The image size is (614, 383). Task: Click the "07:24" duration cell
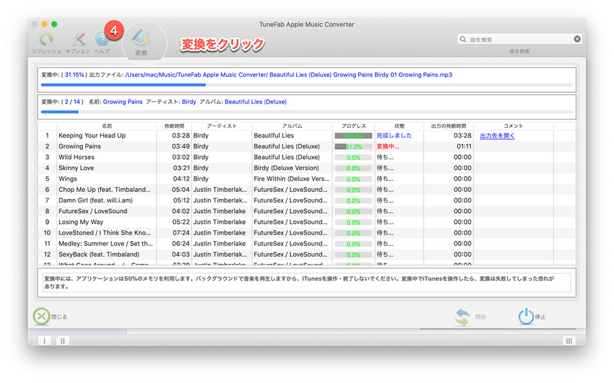[x=181, y=233]
